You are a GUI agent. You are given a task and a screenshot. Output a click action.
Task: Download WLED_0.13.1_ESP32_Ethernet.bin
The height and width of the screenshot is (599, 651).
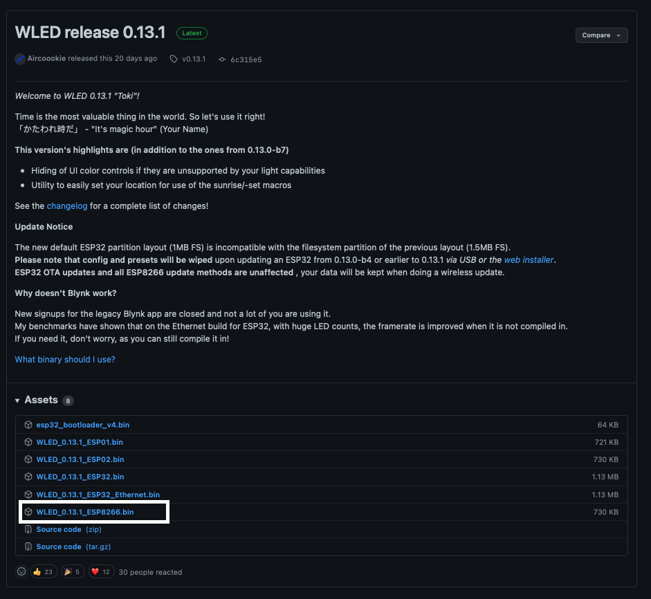[x=98, y=495]
